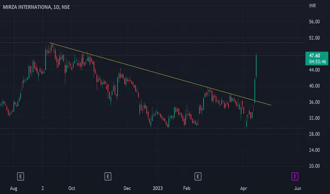Click current price label 47.60
The height and width of the screenshot is (194, 330).
317,58
